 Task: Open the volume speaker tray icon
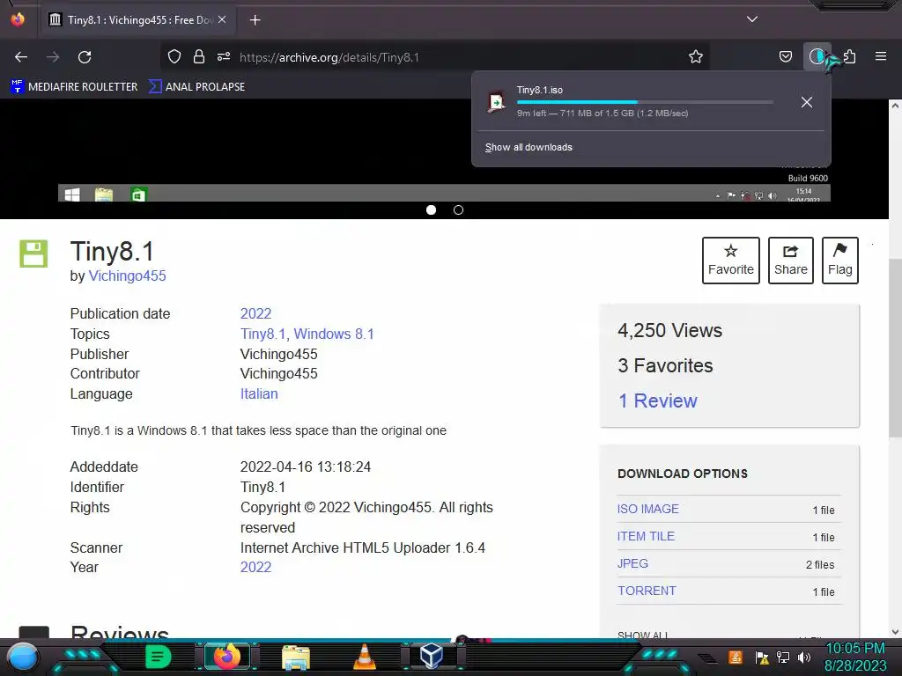pos(803,658)
